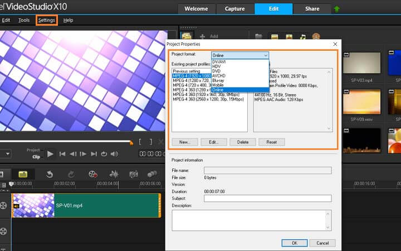
Task: Choose Blu-ray from the format list
Action: 240,80
